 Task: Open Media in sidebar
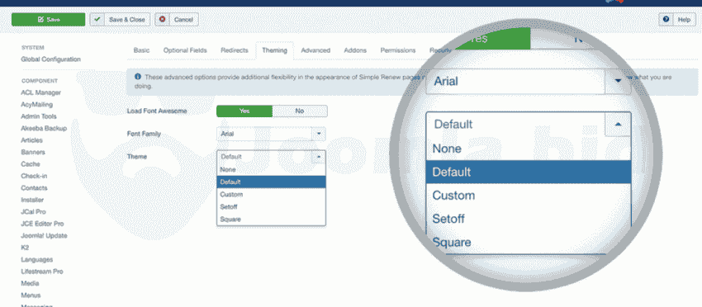tap(30, 283)
